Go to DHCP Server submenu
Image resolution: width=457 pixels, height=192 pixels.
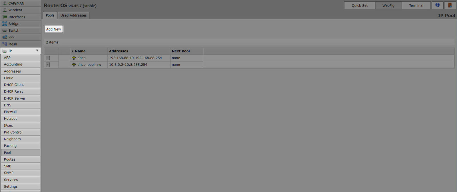pyautogui.click(x=15, y=98)
